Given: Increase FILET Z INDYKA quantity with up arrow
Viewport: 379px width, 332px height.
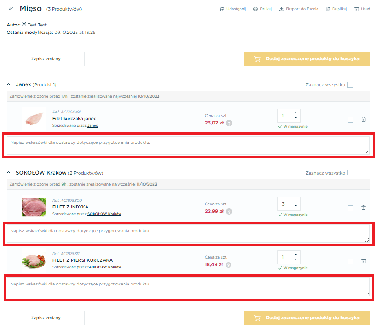Looking at the screenshot, I should [x=296, y=201].
